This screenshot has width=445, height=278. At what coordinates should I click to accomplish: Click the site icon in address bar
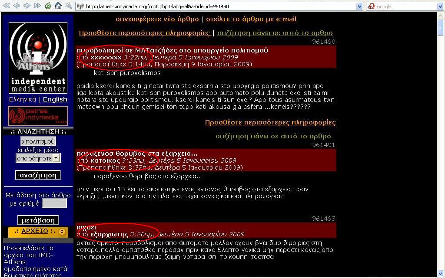80,7
